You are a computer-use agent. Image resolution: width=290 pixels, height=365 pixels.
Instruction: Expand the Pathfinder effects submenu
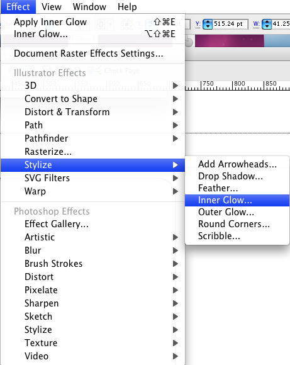(x=92, y=138)
